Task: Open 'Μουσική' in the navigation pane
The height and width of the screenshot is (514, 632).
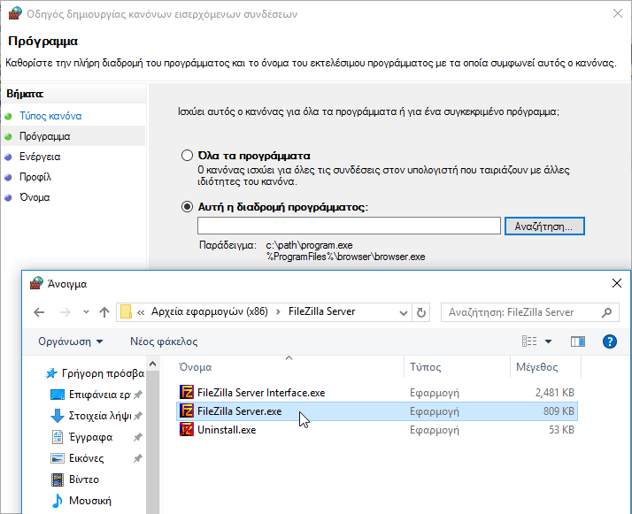Action: click(x=90, y=501)
